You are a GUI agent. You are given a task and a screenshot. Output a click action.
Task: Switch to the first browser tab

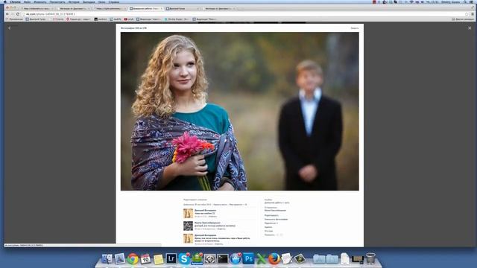[37, 8]
